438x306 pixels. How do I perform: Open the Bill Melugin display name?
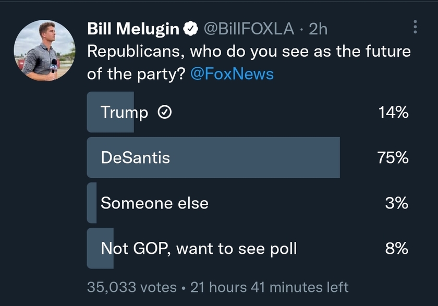point(133,29)
